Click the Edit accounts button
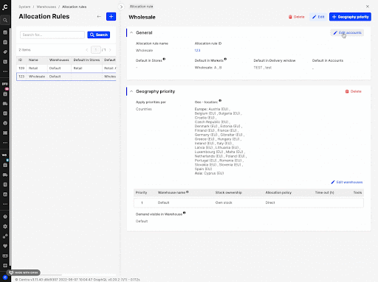Viewport: 378px width, 282px height. pyautogui.click(x=347, y=32)
